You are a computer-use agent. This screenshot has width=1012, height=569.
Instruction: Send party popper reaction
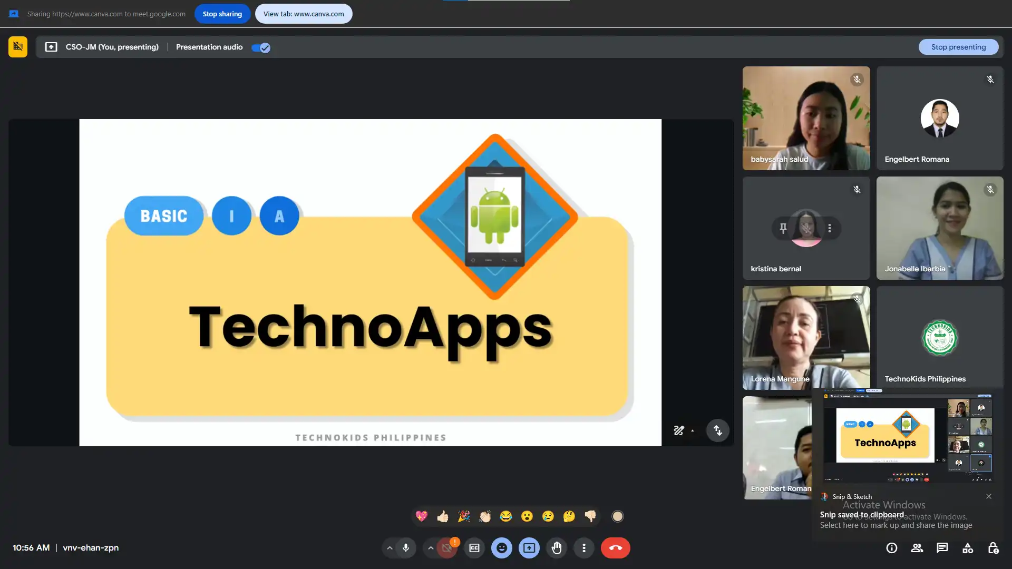(464, 516)
